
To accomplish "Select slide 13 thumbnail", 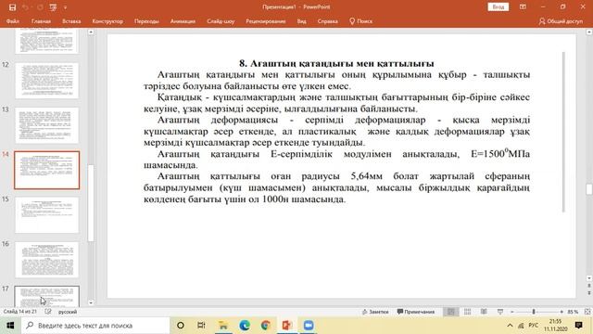I will pos(47,125).
